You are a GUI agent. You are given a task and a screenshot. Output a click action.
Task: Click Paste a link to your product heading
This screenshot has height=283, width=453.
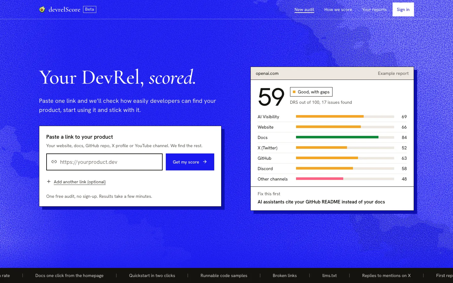80,137
